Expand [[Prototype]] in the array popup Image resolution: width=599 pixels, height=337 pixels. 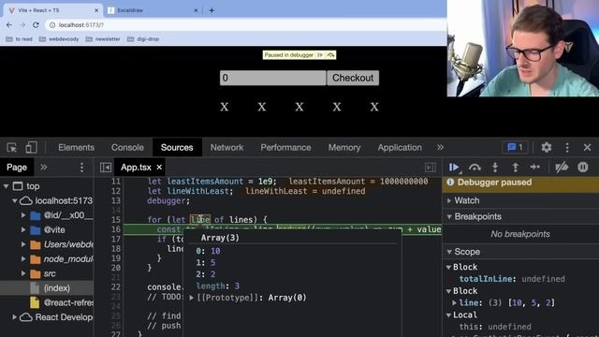click(x=191, y=298)
